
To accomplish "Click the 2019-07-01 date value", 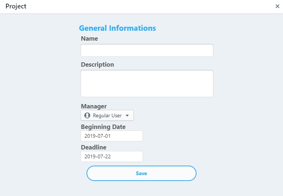I will coord(98,136).
